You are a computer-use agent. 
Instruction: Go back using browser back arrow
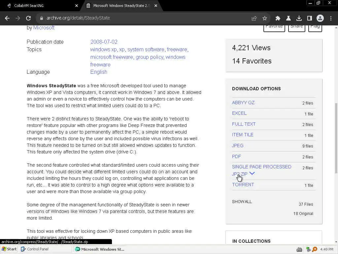(7, 18)
